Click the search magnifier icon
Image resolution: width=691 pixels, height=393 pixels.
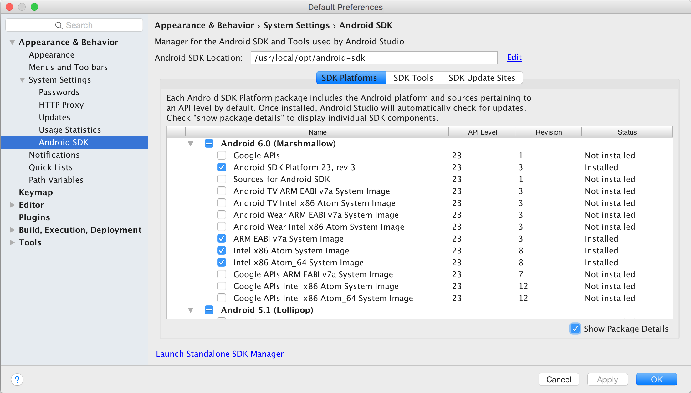(x=59, y=25)
